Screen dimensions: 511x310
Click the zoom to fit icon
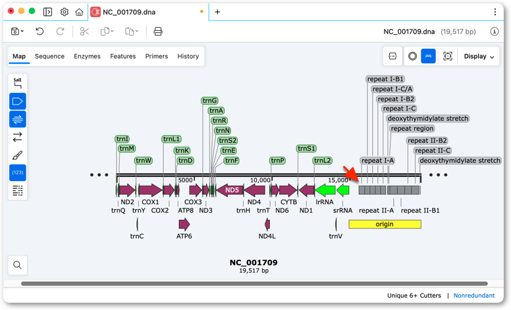(448, 57)
